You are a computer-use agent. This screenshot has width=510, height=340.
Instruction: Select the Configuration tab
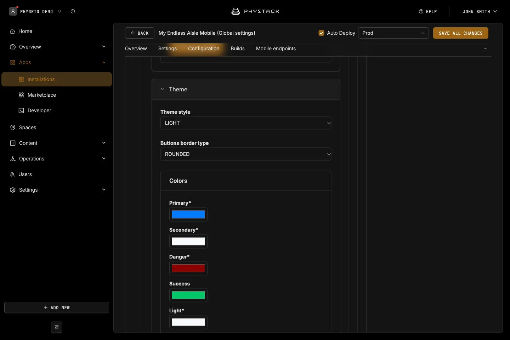click(x=204, y=49)
